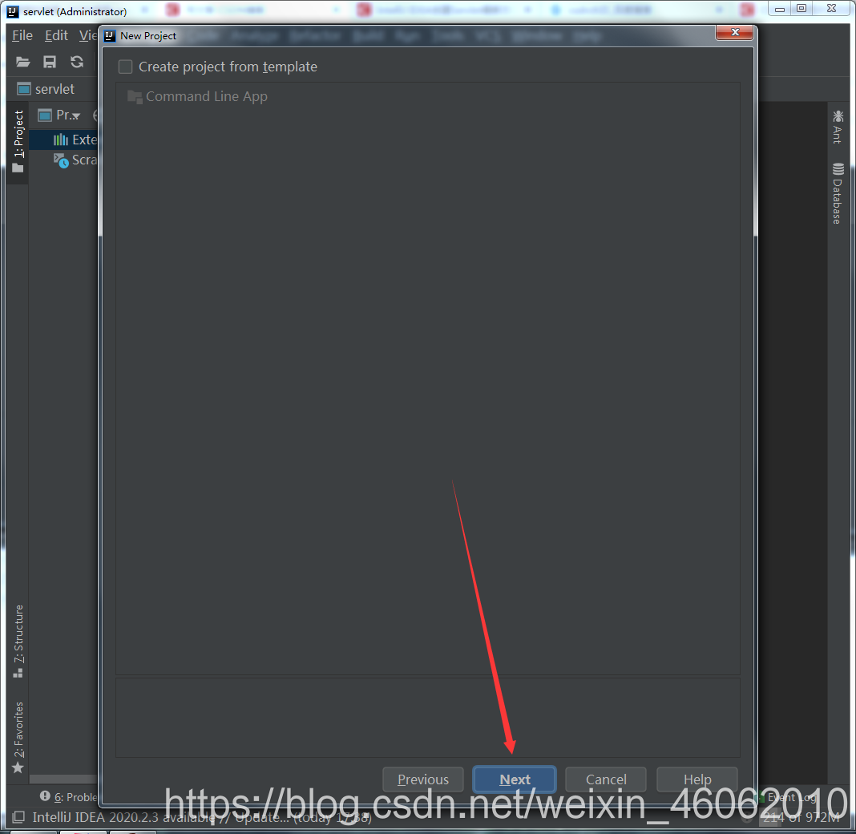Click the memory indicator 214 of 972M
The image size is (856, 834).
pyautogui.click(x=801, y=817)
